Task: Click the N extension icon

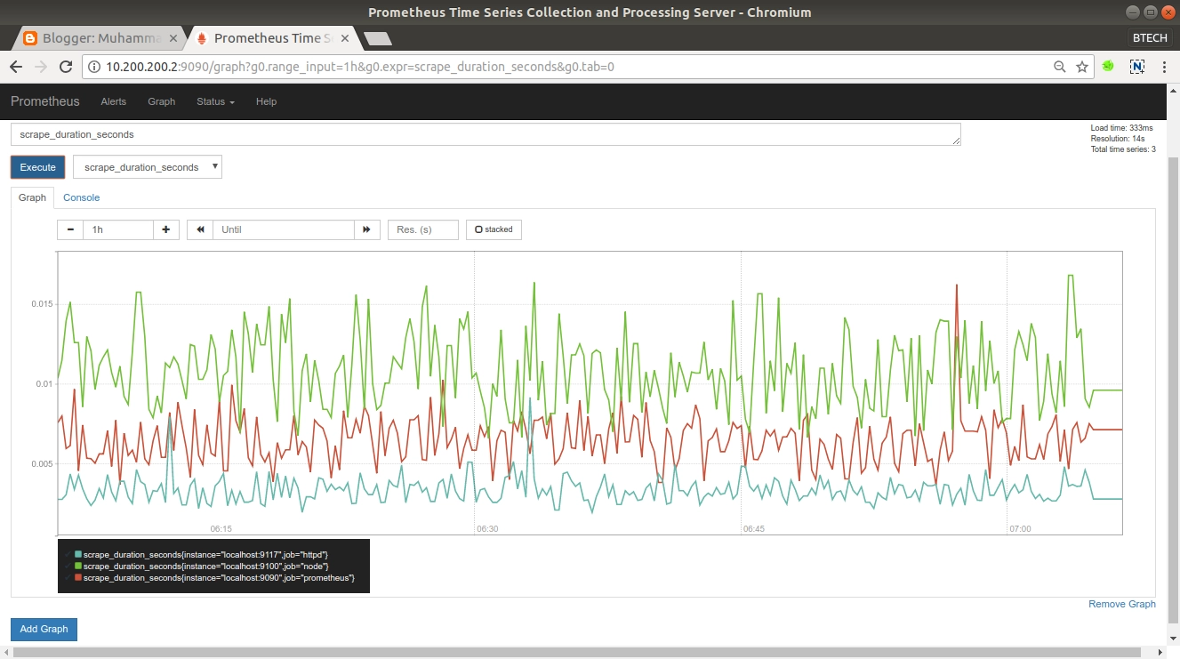Action: 1136,66
